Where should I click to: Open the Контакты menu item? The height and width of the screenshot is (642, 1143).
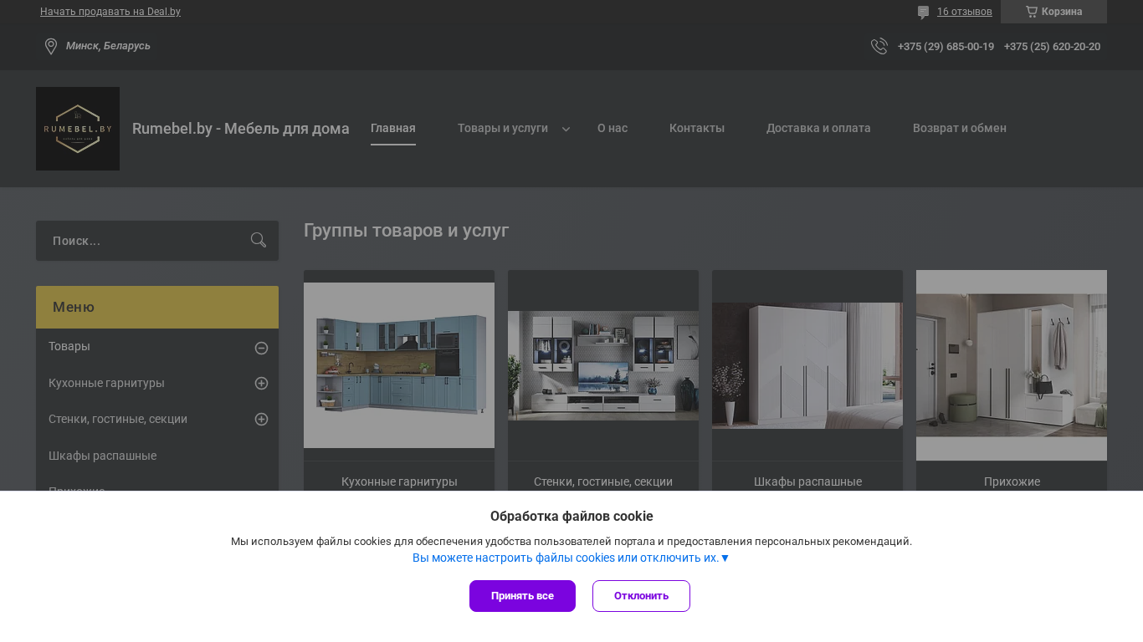coord(697,128)
